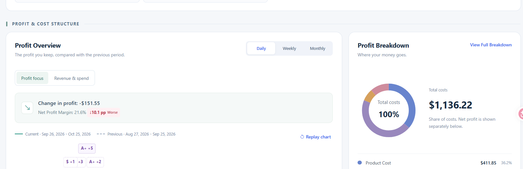
Task: Select the Profit focus view
Action: pyautogui.click(x=32, y=78)
